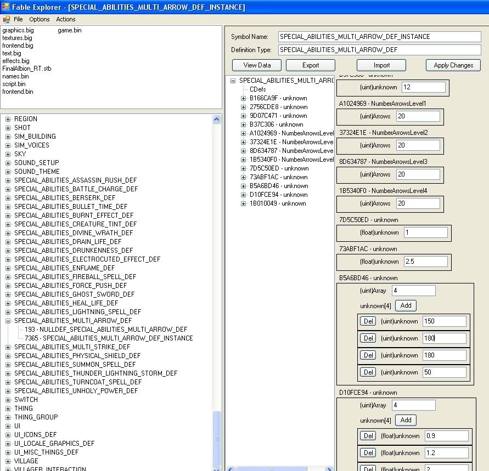Click the Apply Changes button
489x471 pixels.
pyautogui.click(x=453, y=65)
